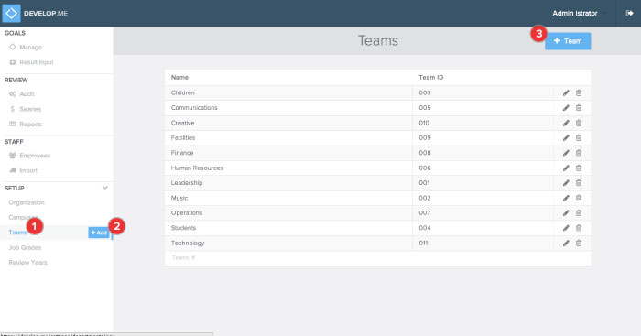Click the Team ID column header
The height and width of the screenshot is (336, 641).
coord(431,77)
